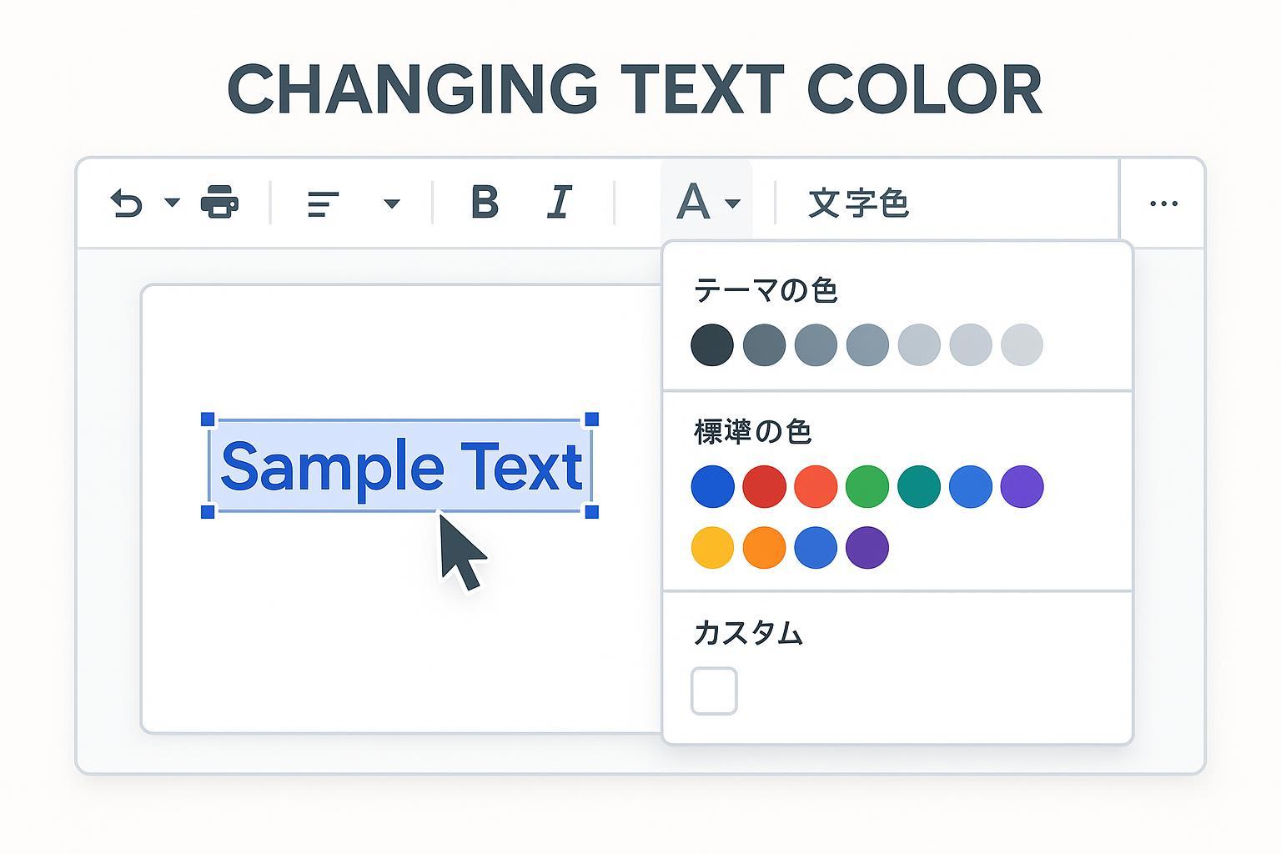Click the text color A icon

[x=693, y=202]
